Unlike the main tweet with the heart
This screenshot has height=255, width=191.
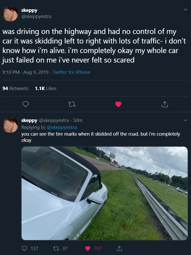118,104
